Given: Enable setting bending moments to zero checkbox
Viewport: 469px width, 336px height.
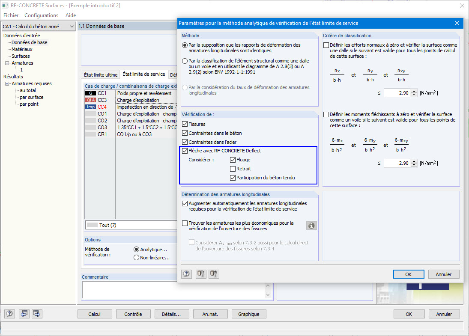Looking at the screenshot, I should click(326, 114).
